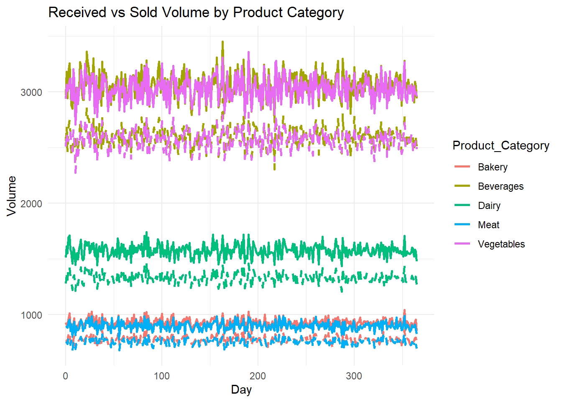
Task: Click the Vegetables magenta legend line swatch
Action: [x=462, y=244]
